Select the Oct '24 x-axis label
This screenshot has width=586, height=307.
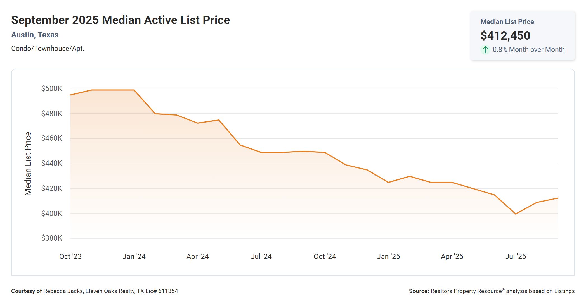pyautogui.click(x=325, y=256)
